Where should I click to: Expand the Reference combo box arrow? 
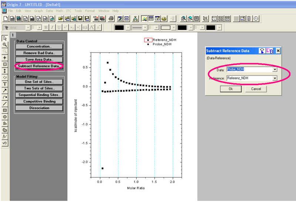tap(275, 78)
